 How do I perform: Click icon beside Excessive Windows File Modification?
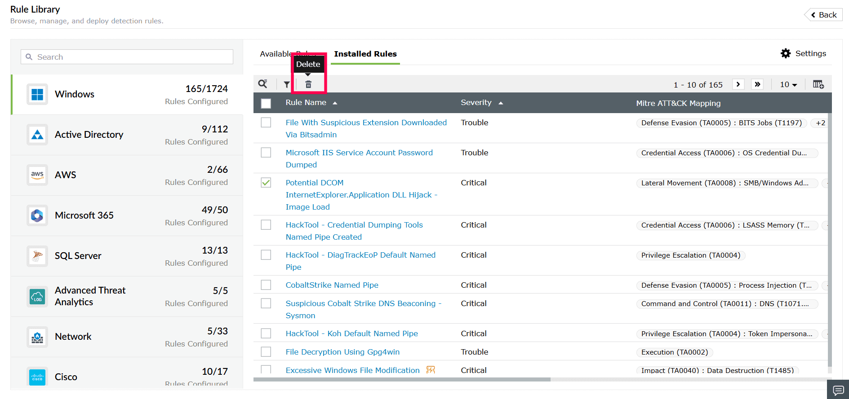(x=431, y=370)
